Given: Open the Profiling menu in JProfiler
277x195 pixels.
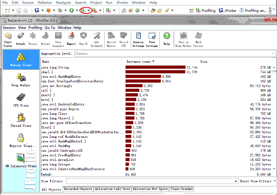Looking at the screenshot, I should [x=35, y=28].
